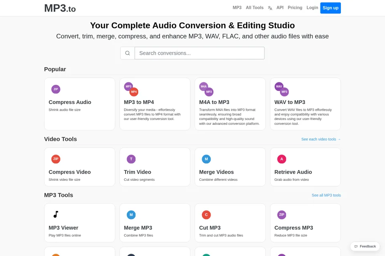Image resolution: width=385 pixels, height=256 pixels.
Task: Click the red C icon for Cut MP3
Action: point(206,215)
